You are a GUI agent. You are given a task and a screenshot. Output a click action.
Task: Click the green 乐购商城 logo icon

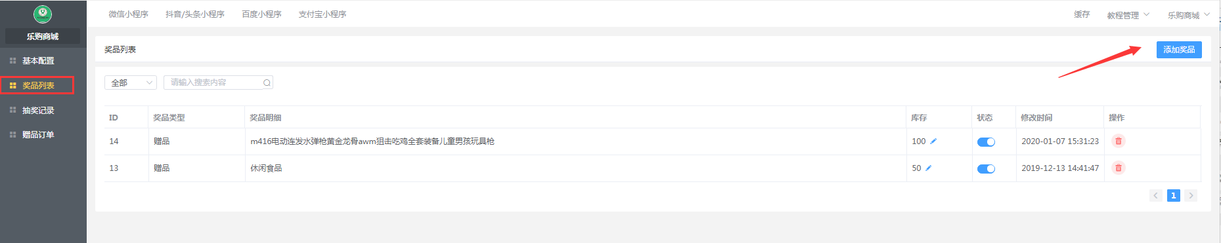coord(43,14)
